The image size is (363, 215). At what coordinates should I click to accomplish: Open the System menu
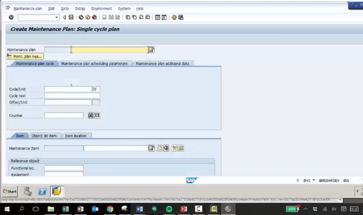tap(124, 9)
